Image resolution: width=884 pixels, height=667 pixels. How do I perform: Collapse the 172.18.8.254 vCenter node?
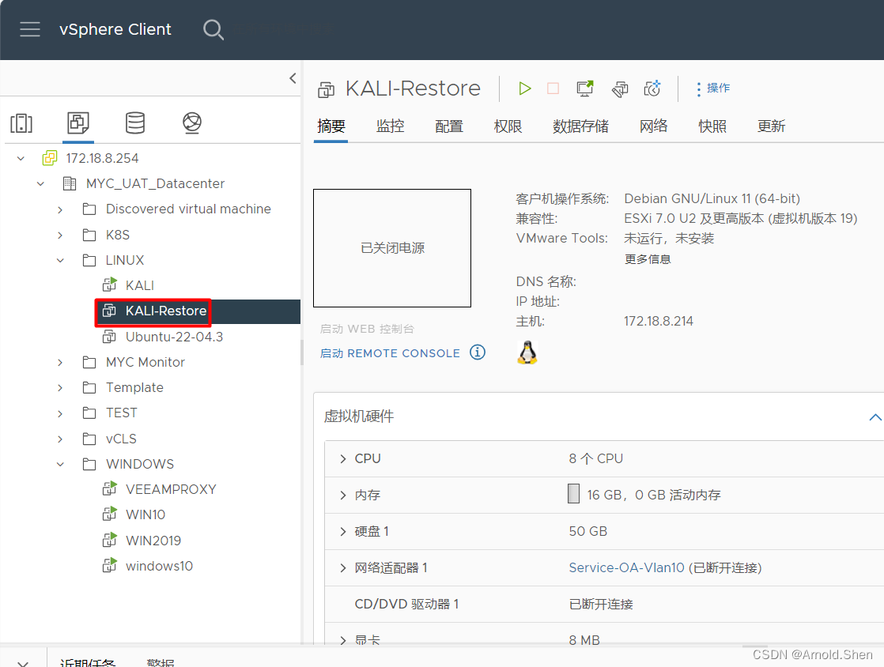(21, 158)
